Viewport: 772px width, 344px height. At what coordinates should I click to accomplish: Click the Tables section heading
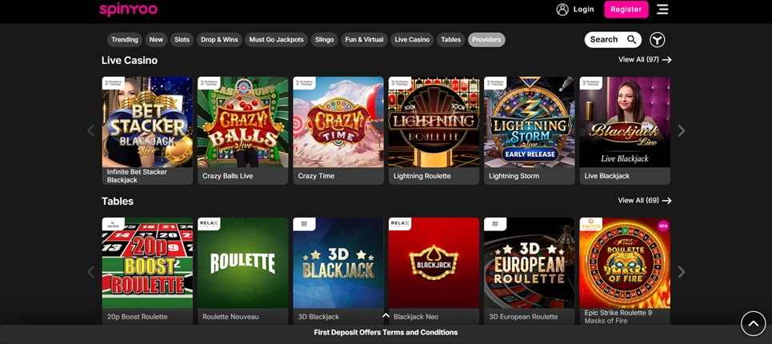[117, 202]
